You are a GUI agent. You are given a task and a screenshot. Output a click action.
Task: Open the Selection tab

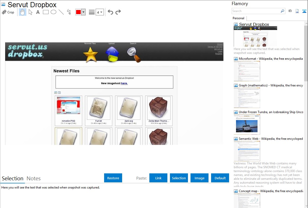(x=13, y=179)
